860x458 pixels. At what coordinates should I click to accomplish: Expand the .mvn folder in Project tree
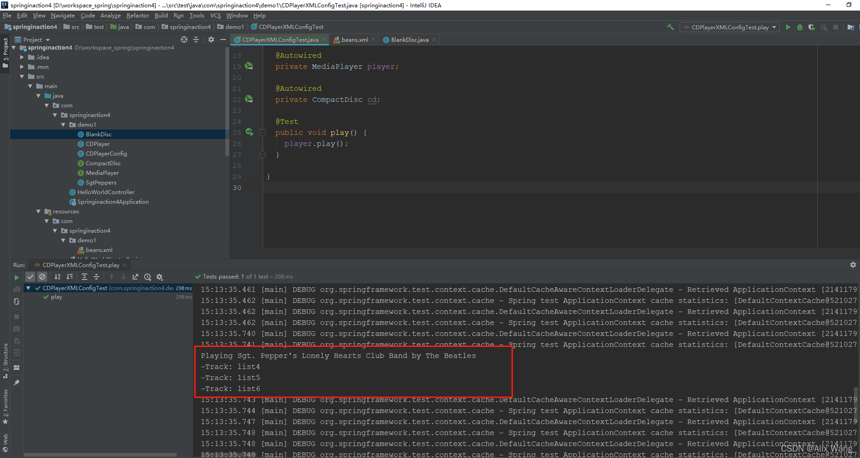[x=22, y=67]
